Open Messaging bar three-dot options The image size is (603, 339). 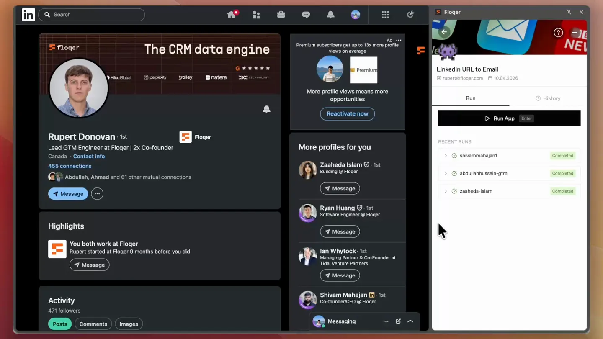(x=386, y=321)
